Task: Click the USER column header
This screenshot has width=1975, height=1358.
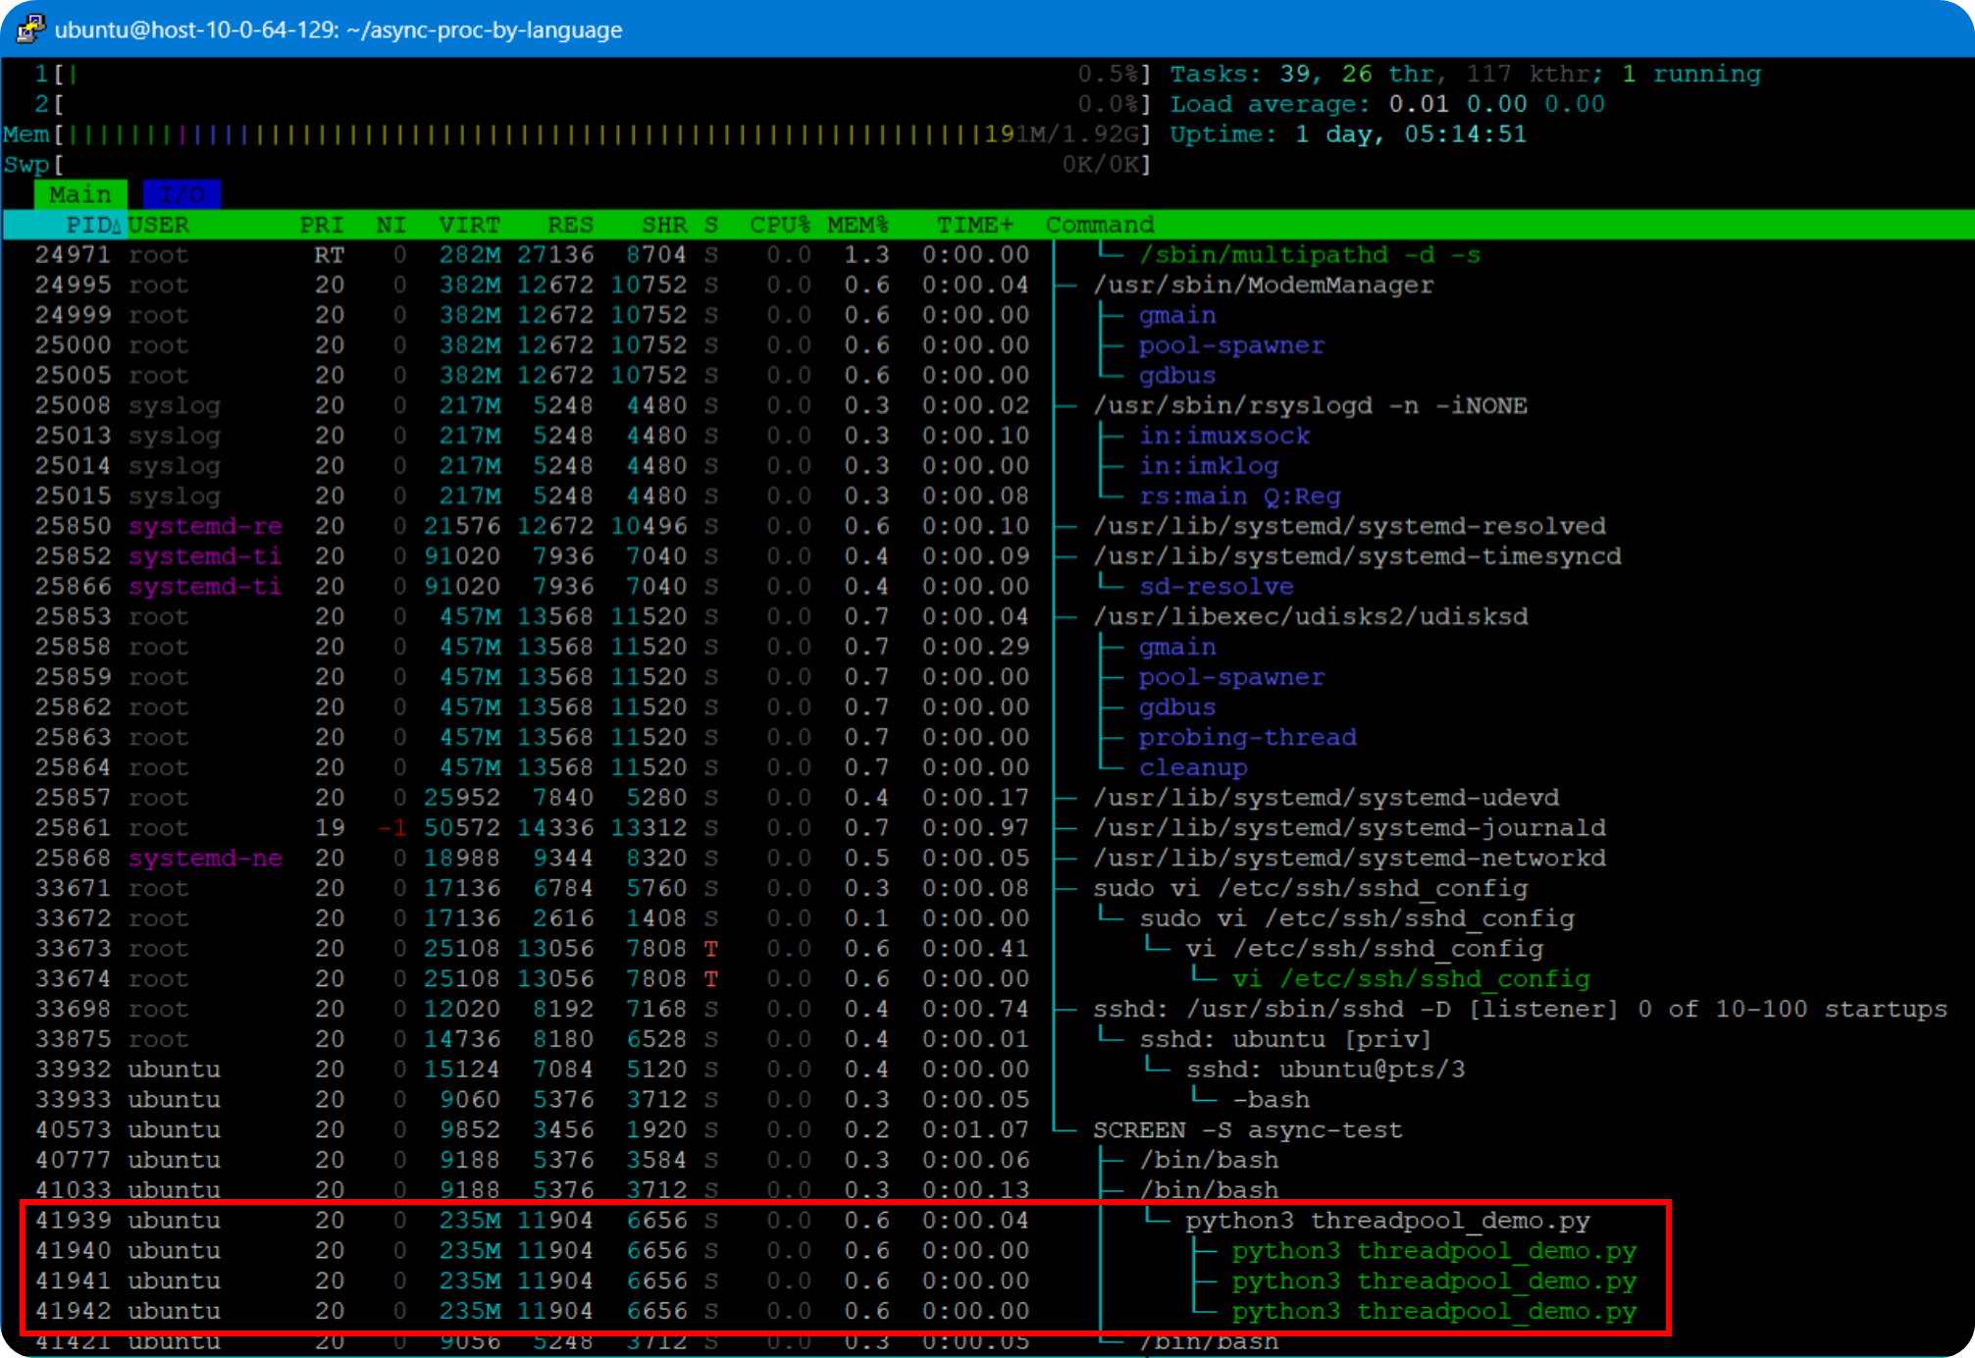Action: [159, 225]
